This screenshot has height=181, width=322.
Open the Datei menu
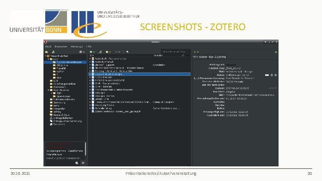pyautogui.click(x=48, y=47)
